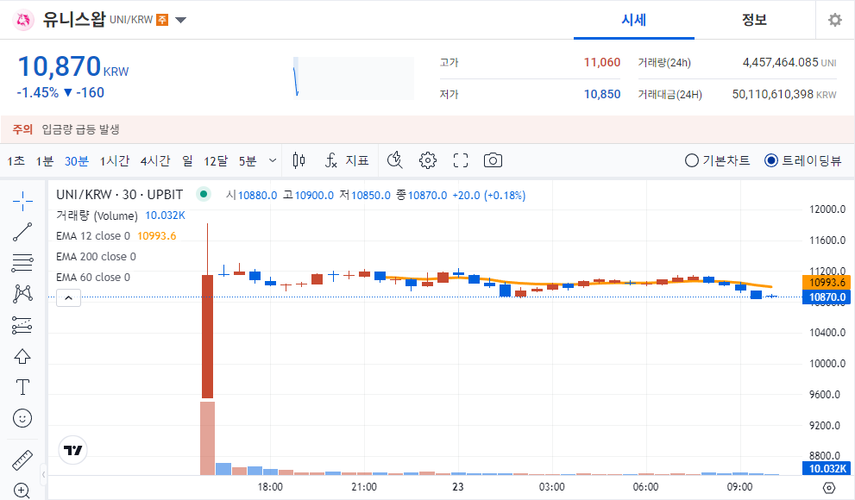Click the EMA 200 close 0 legend

96,257
